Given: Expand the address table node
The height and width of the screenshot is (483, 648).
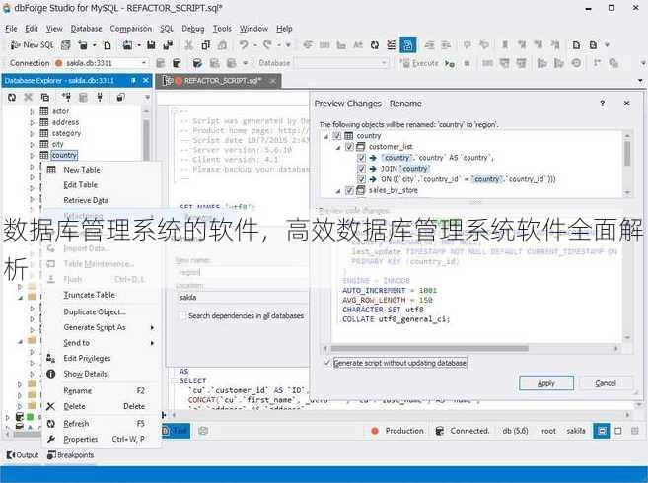Looking at the screenshot, I should (32, 122).
